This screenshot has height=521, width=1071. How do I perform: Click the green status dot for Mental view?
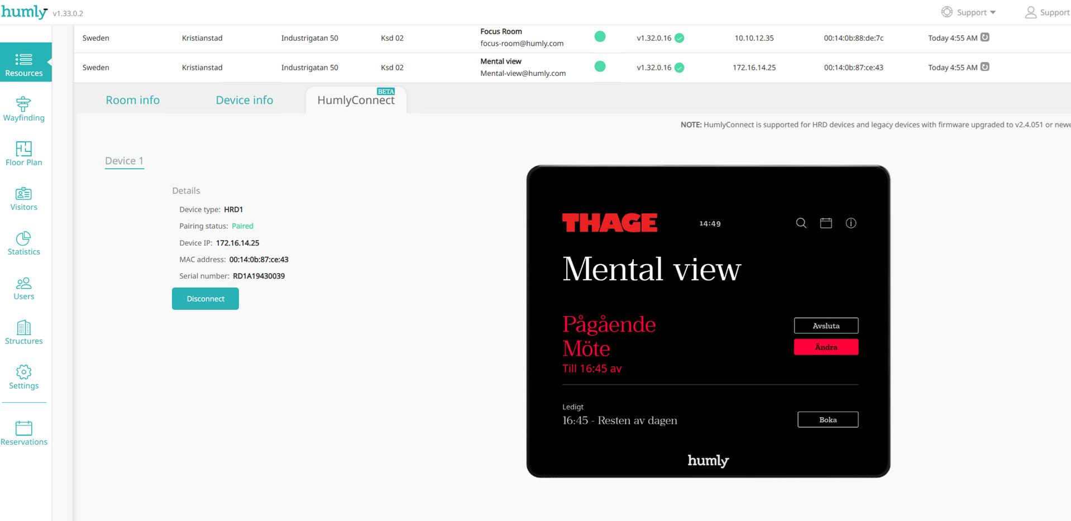[x=600, y=66]
